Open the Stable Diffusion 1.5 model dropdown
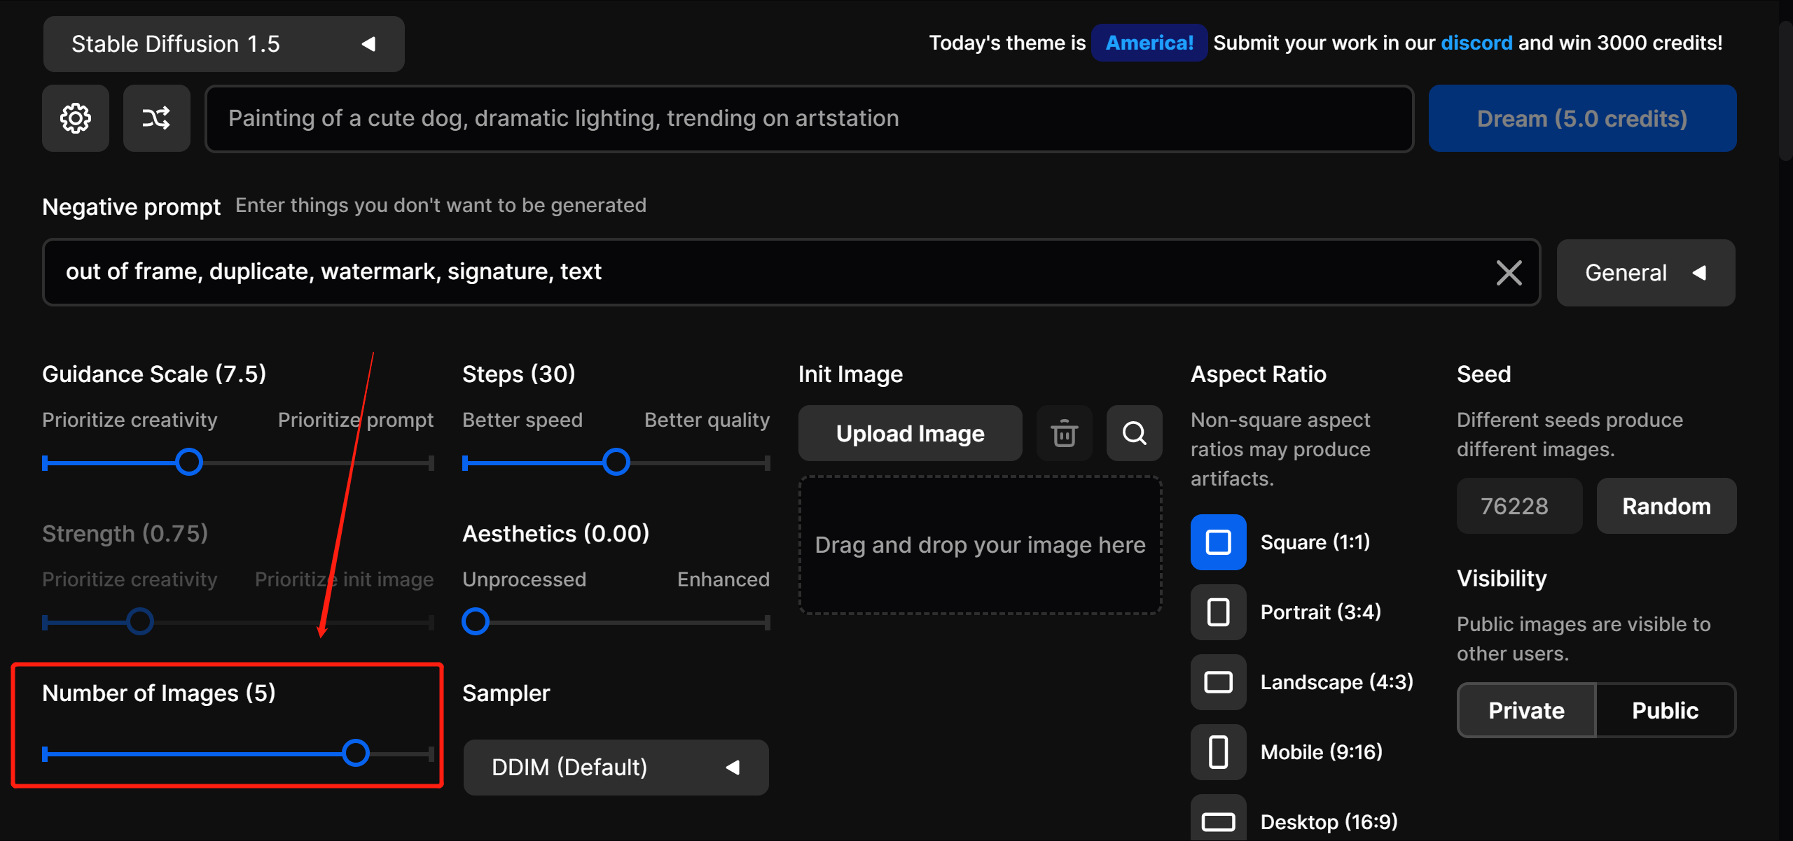This screenshot has height=841, width=1793. pos(223,44)
